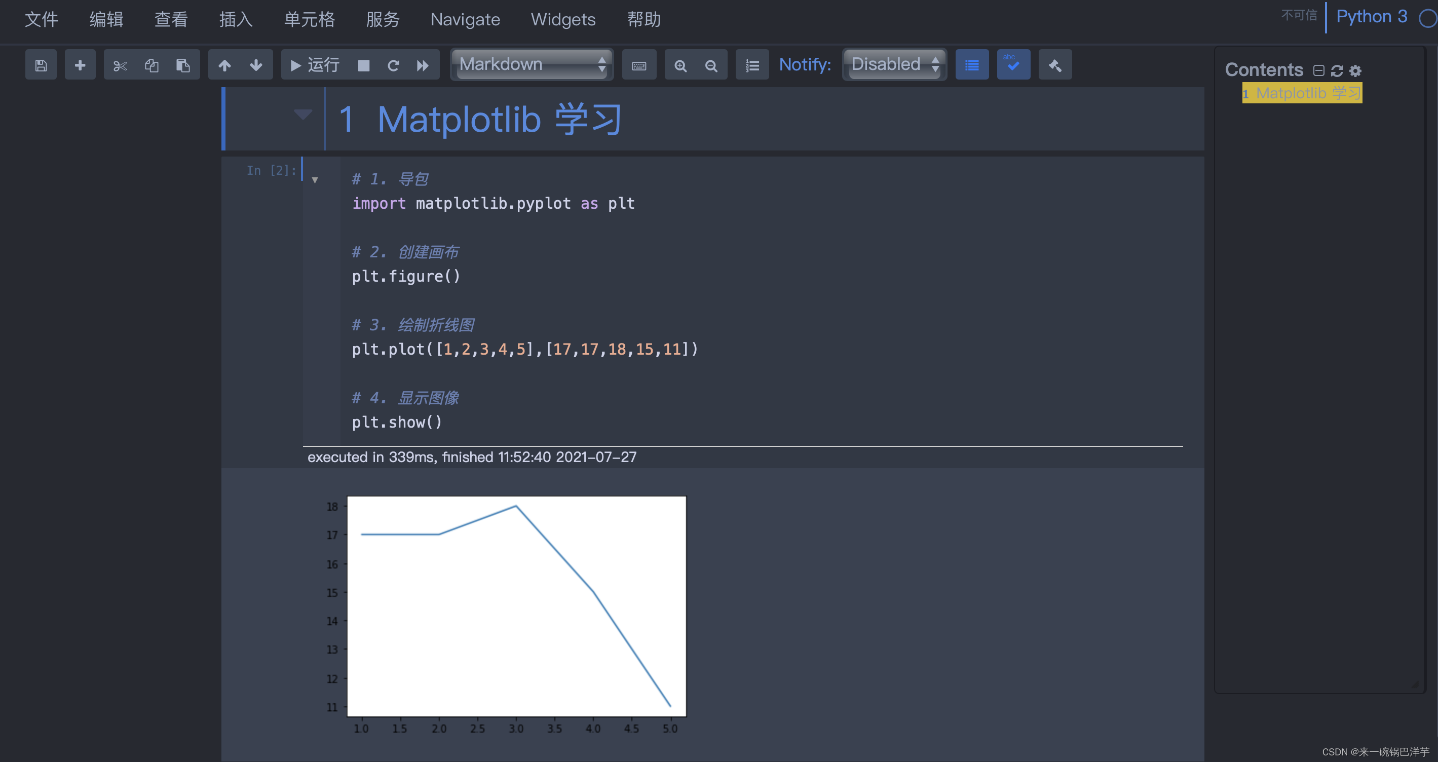This screenshot has height=762, width=1438.
Task: Click plt.show() line in code cell
Action: click(x=397, y=422)
